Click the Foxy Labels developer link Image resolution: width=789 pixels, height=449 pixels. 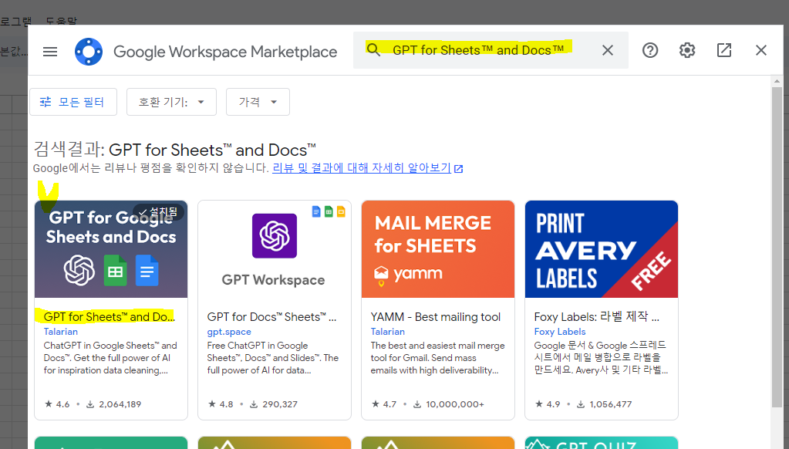559,332
